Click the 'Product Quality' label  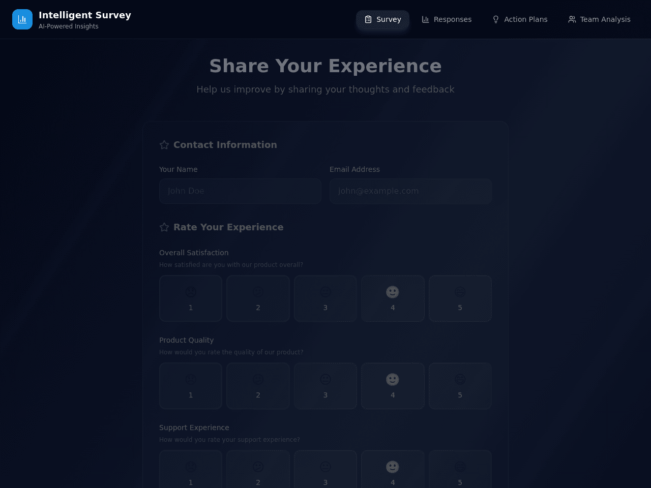[186, 340]
